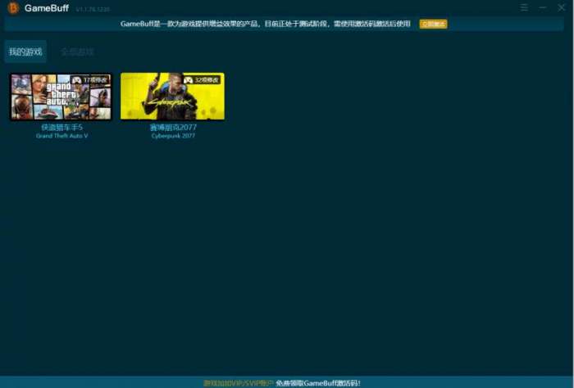Click the gamepad badge on GTA cover
574x388 pixels.
90,80
